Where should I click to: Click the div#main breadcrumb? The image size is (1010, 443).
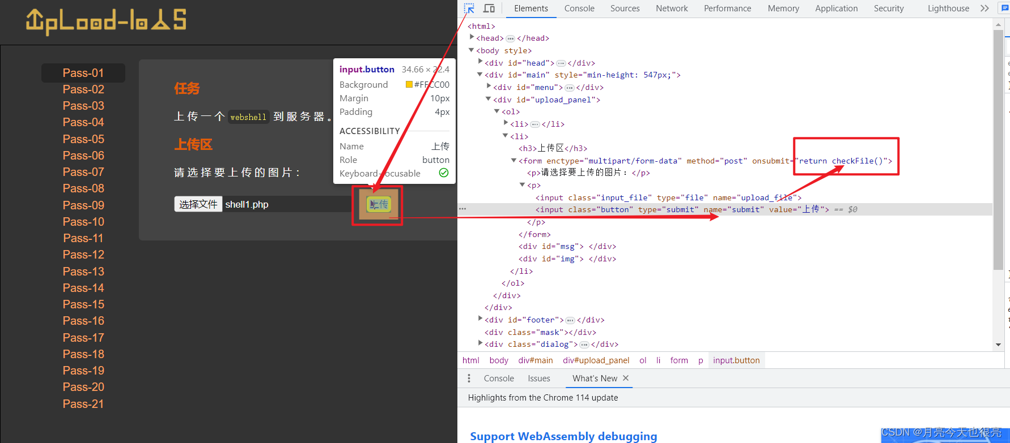point(535,360)
